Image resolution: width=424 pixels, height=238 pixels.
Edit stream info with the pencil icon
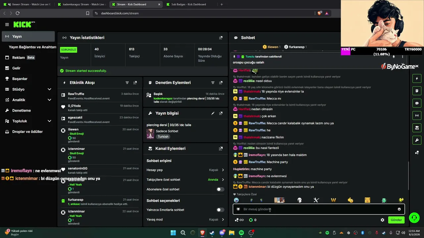(213, 113)
